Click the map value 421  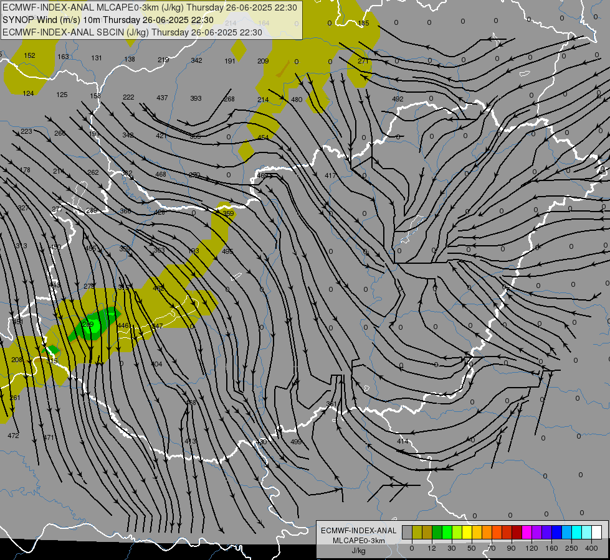tap(162, 136)
